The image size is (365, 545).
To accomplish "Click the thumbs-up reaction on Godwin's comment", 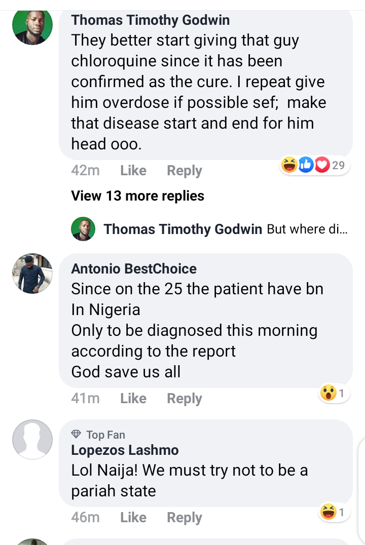I will (x=306, y=165).
